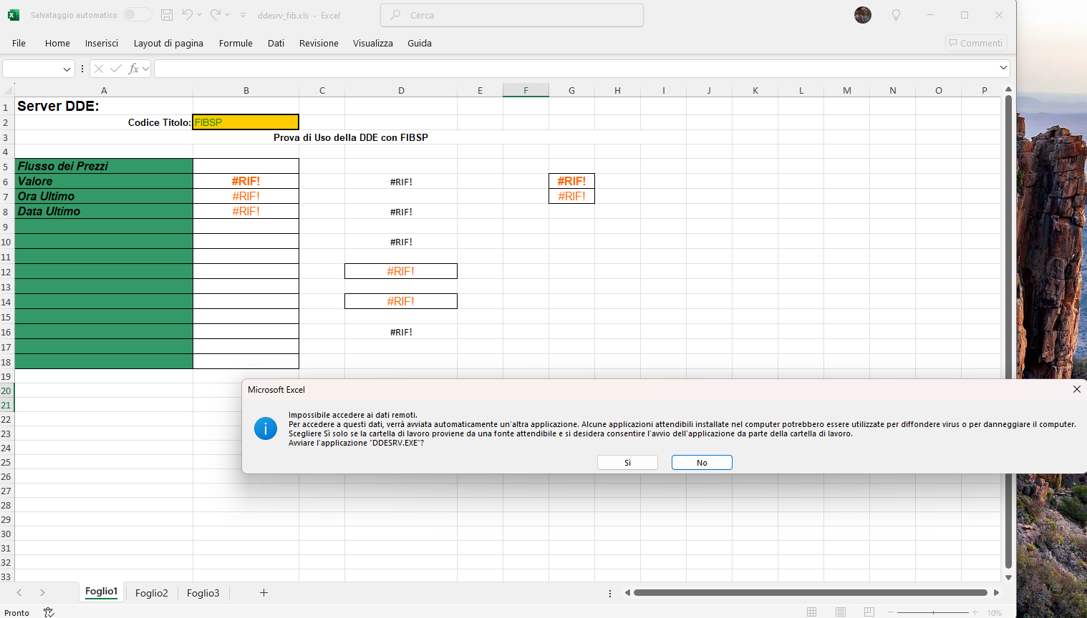Click the next sheet navigation arrow
Viewport: 1087px width, 618px height.
click(x=42, y=592)
